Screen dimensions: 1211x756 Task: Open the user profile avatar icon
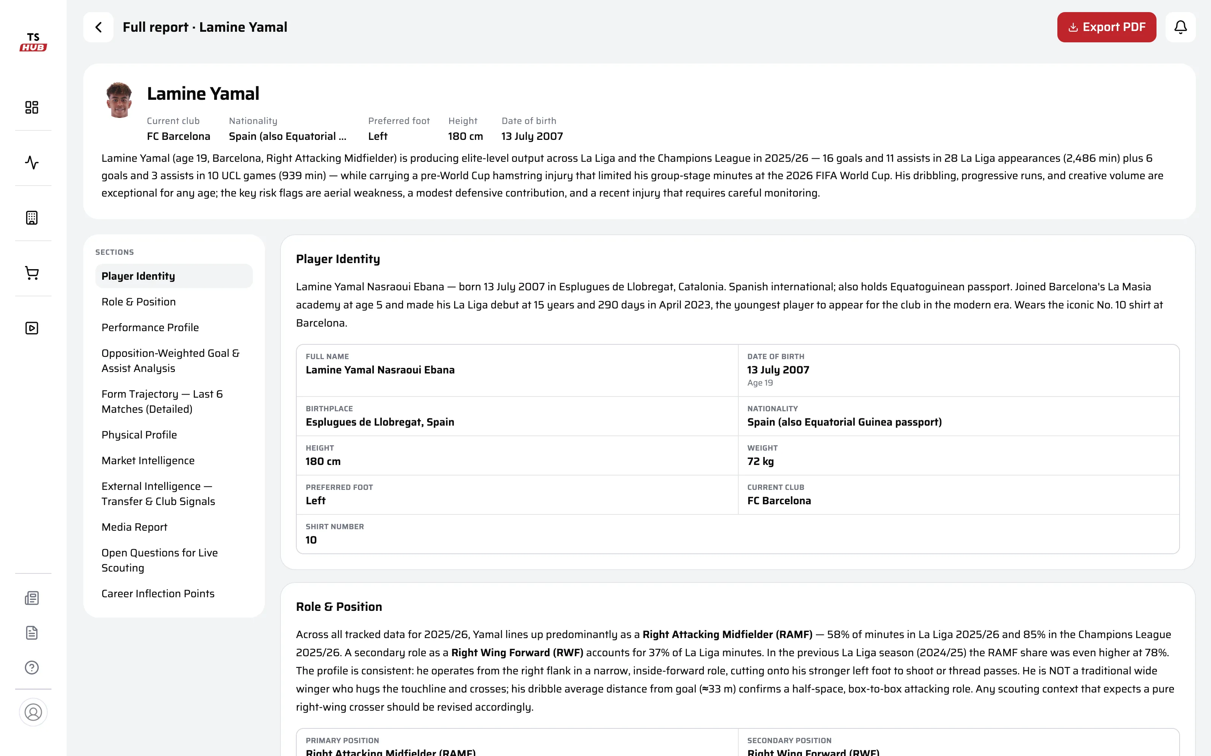tap(33, 712)
